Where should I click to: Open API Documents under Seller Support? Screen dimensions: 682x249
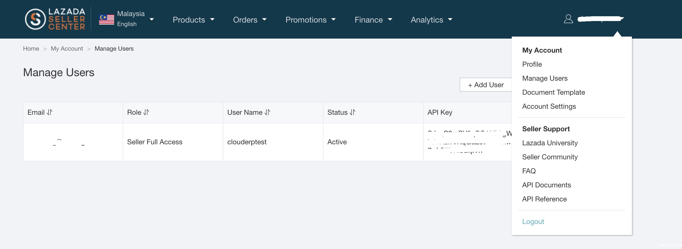click(546, 185)
